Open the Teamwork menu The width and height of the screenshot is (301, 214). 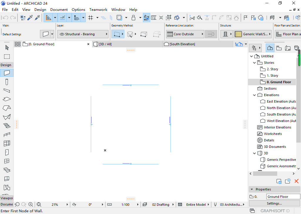pyautogui.click(x=98, y=9)
